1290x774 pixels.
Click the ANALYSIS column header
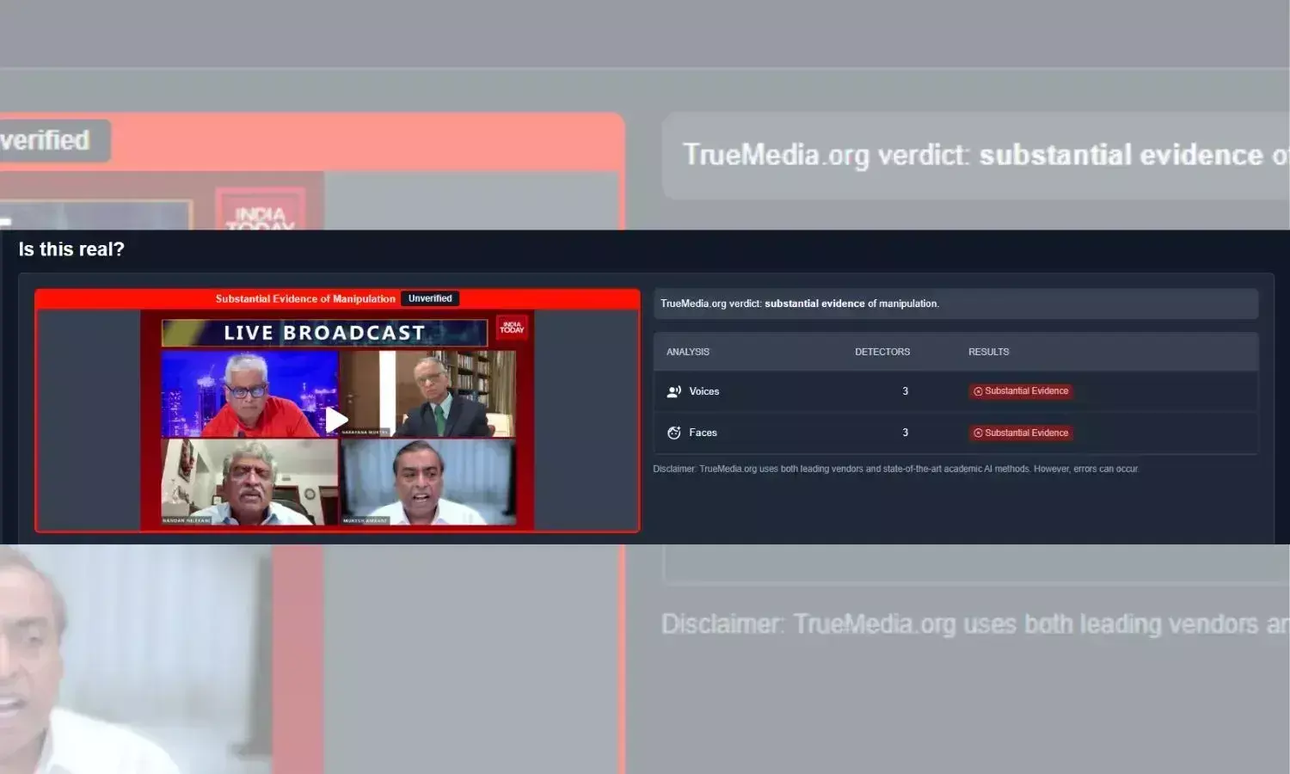688,352
